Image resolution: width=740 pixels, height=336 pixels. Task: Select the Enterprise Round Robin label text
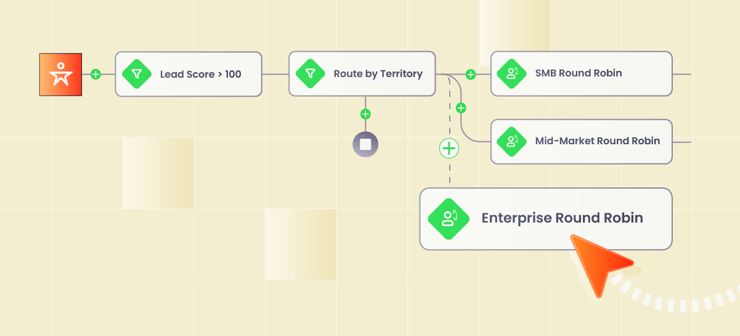click(x=562, y=218)
